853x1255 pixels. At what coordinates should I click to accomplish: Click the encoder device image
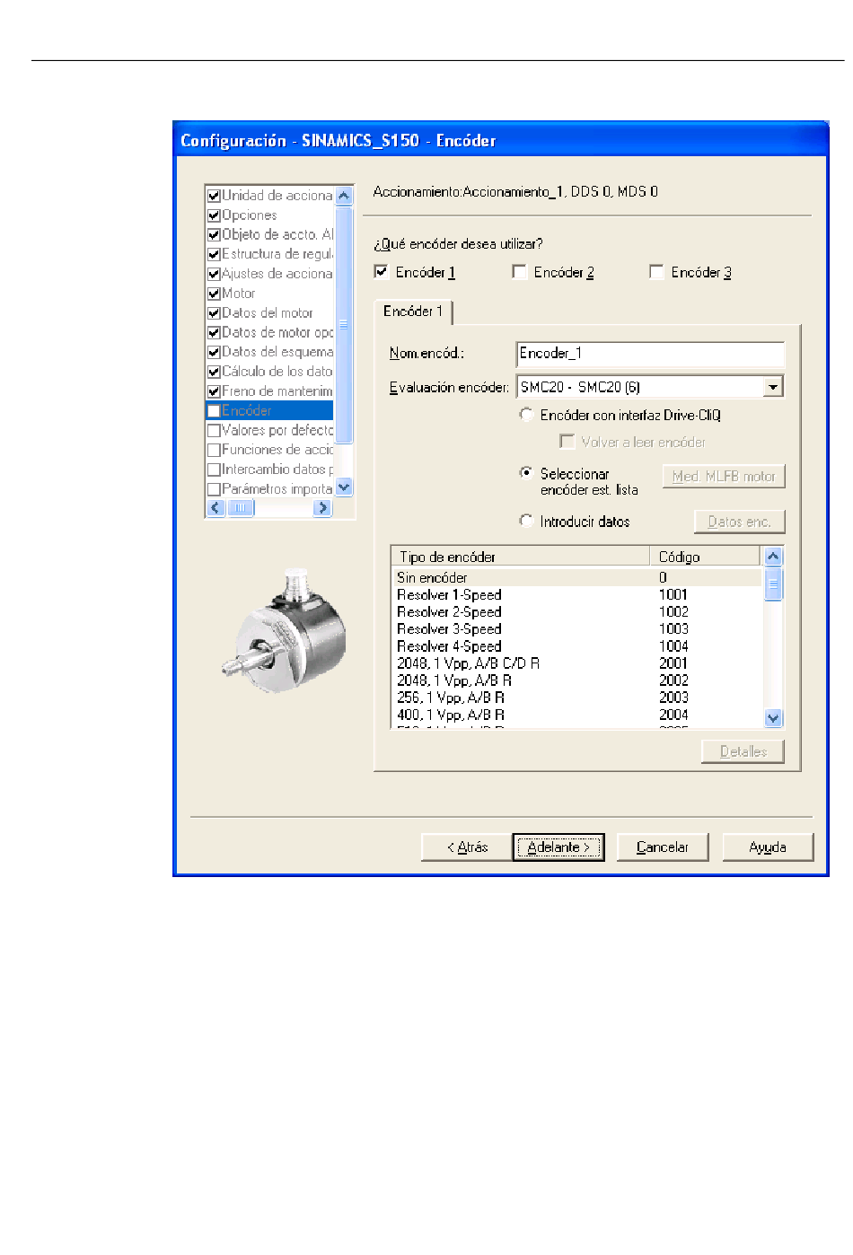284,630
